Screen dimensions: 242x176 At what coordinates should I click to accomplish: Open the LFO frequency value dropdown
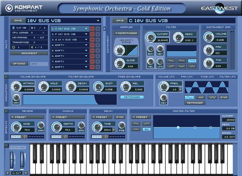[x=180, y=89]
